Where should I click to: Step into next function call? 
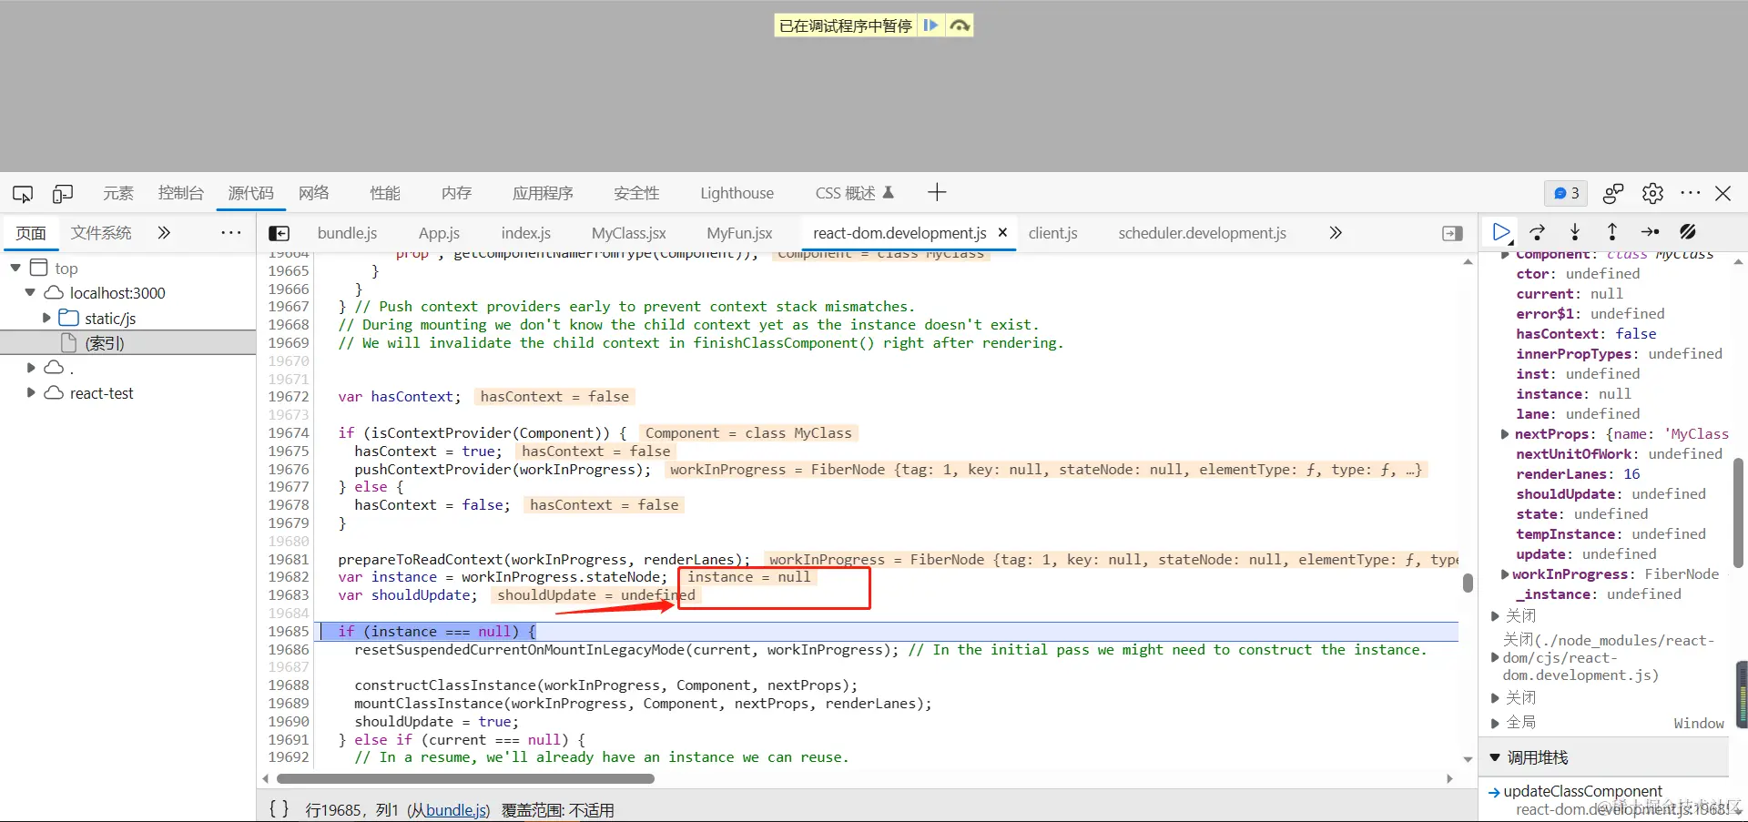pyautogui.click(x=1575, y=232)
